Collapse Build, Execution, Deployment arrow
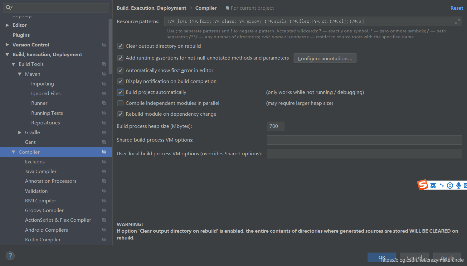467x266 pixels. click(x=7, y=55)
